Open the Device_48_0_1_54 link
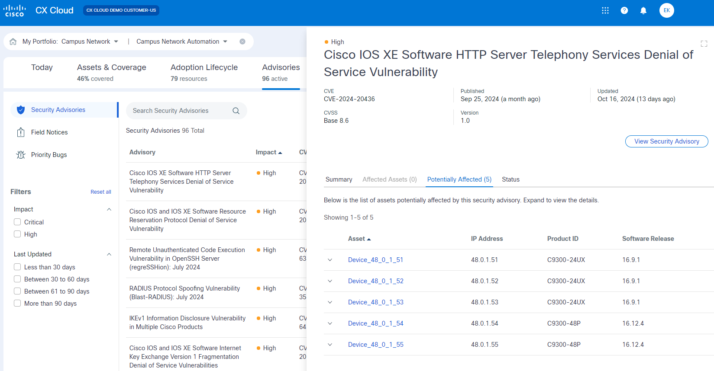Screen dimensions: 714x371 coord(376,323)
